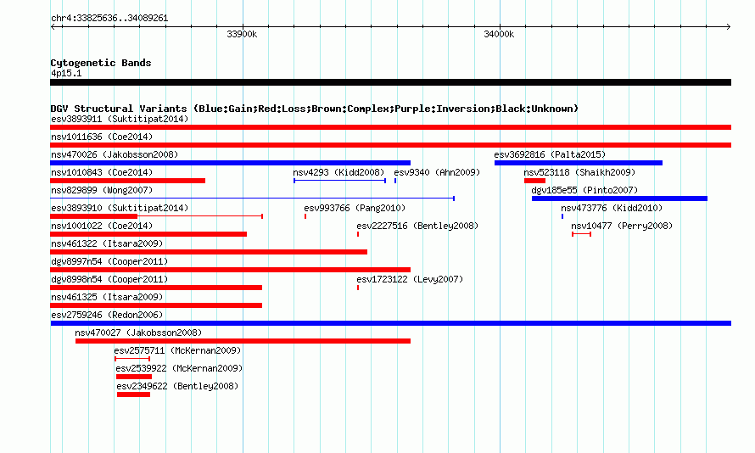The image size is (755, 453).
Task: Click the nsv473776 (Kidd2010) label
Action: [612, 208]
